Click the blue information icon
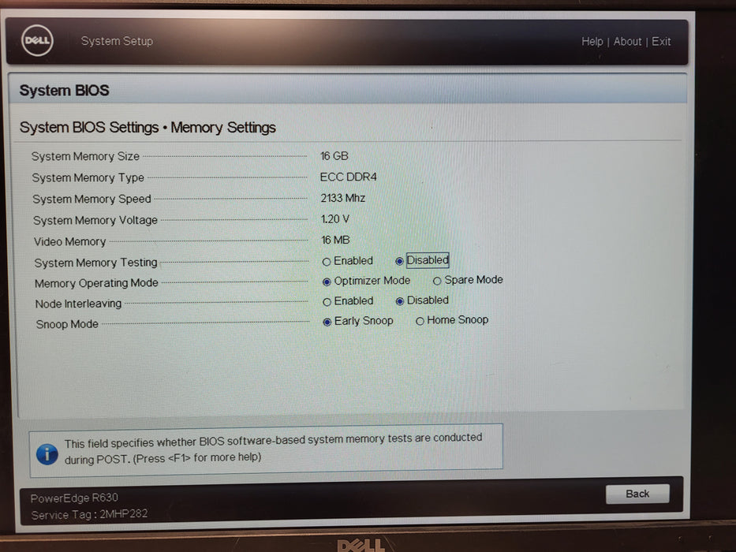This screenshot has height=552, width=736. [x=47, y=454]
